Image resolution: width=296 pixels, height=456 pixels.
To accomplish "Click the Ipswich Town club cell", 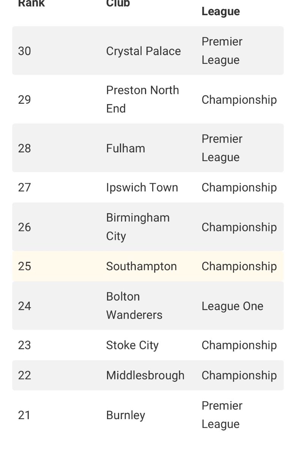I will 142,187.
